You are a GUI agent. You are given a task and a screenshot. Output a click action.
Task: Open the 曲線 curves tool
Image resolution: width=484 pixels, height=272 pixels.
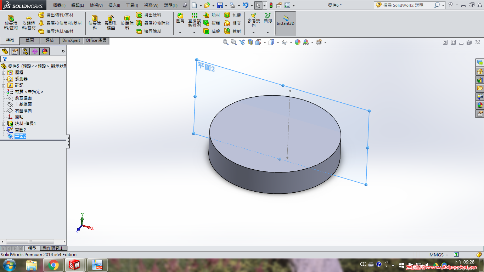[268, 18]
